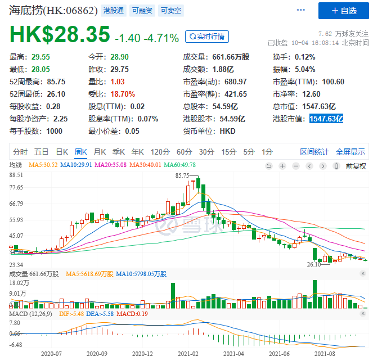Zoom out chart with minus icon
This screenshot has height=361, width=373.
point(296,166)
